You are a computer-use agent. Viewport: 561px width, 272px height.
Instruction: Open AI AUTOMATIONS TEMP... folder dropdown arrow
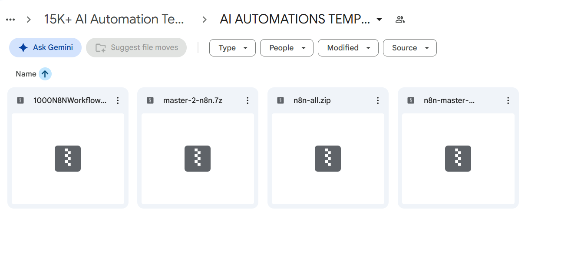tap(379, 20)
